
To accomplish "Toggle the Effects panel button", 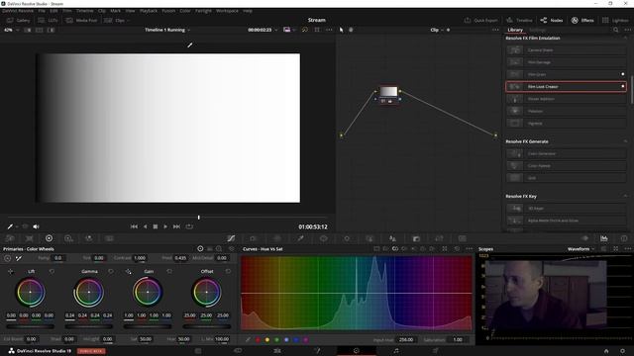I will (x=582, y=20).
